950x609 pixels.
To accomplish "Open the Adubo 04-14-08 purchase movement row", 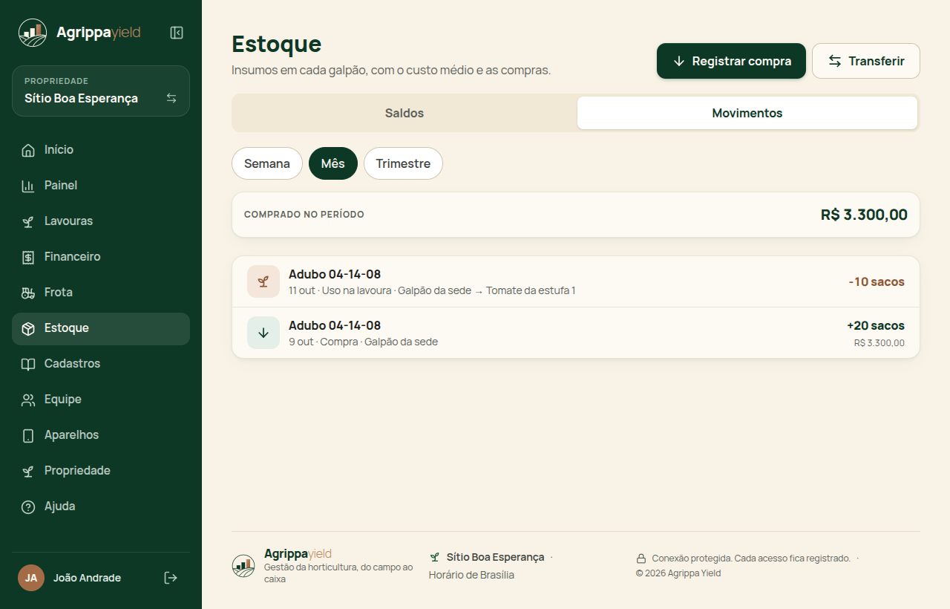I will (576, 333).
